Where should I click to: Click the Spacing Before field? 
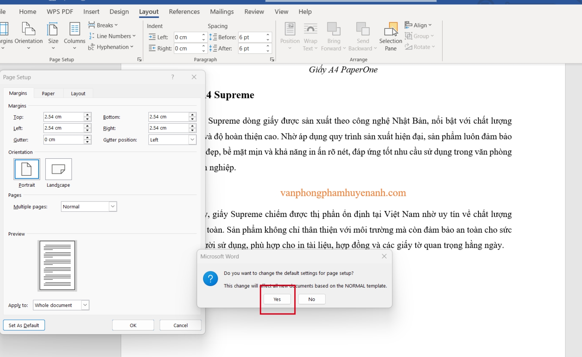tap(251, 37)
